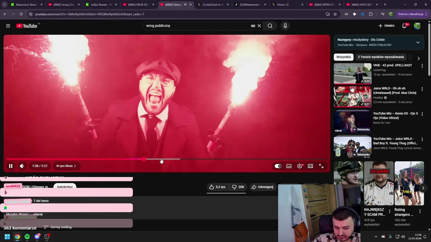Go back in browser history
431x242 pixels.
click(5, 14)
